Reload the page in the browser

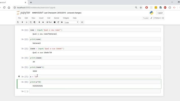(4, 8)
